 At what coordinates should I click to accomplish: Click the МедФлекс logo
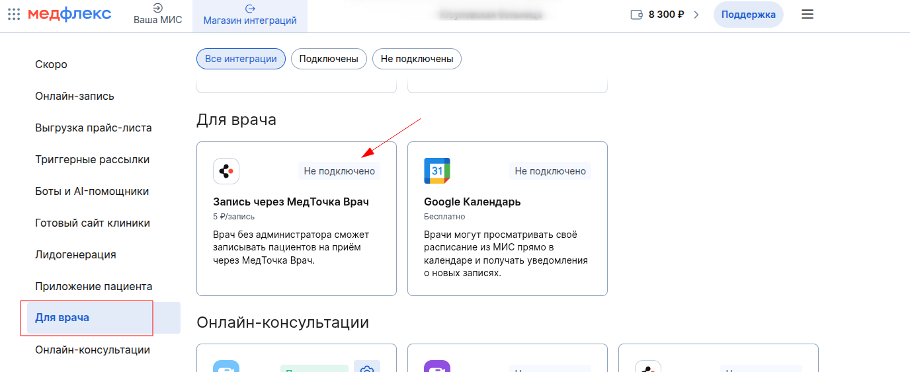pyautogui.click(x=69, y=15)
